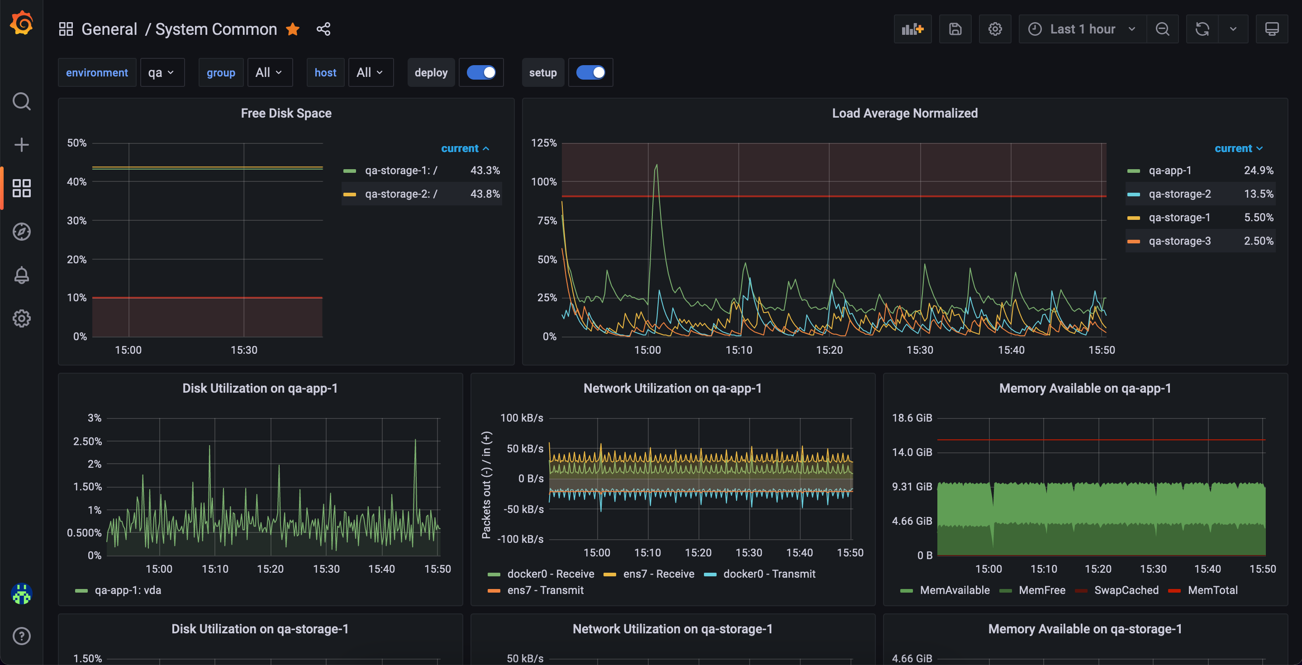Hide qa-app-1 series in Load Average legend
Image resolution: width=1302 pixels, height=665 pixels.
(x=1169, y=171)
